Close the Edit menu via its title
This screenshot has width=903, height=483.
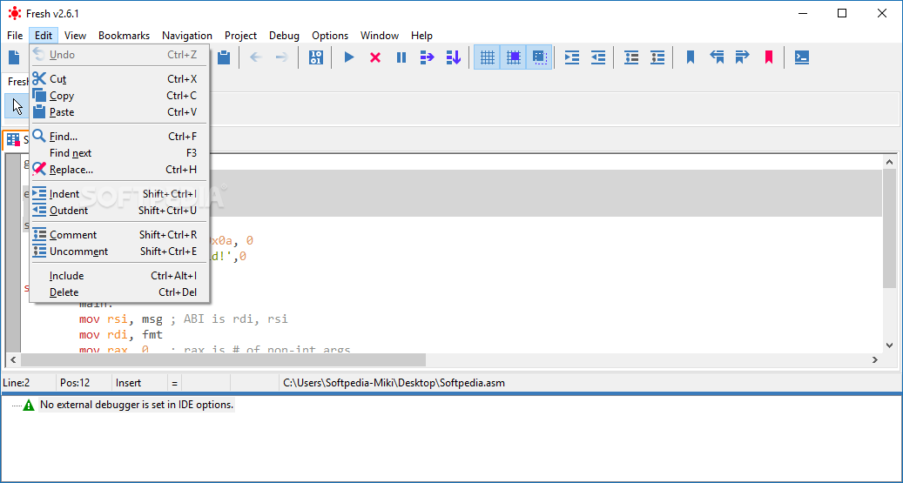click(x=44, y=36)
